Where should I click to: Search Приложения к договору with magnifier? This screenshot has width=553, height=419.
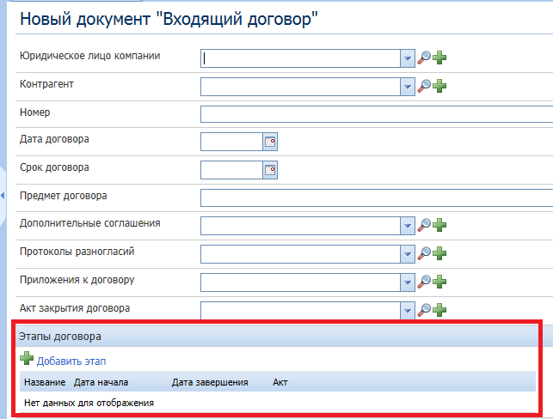click(424, 282)
